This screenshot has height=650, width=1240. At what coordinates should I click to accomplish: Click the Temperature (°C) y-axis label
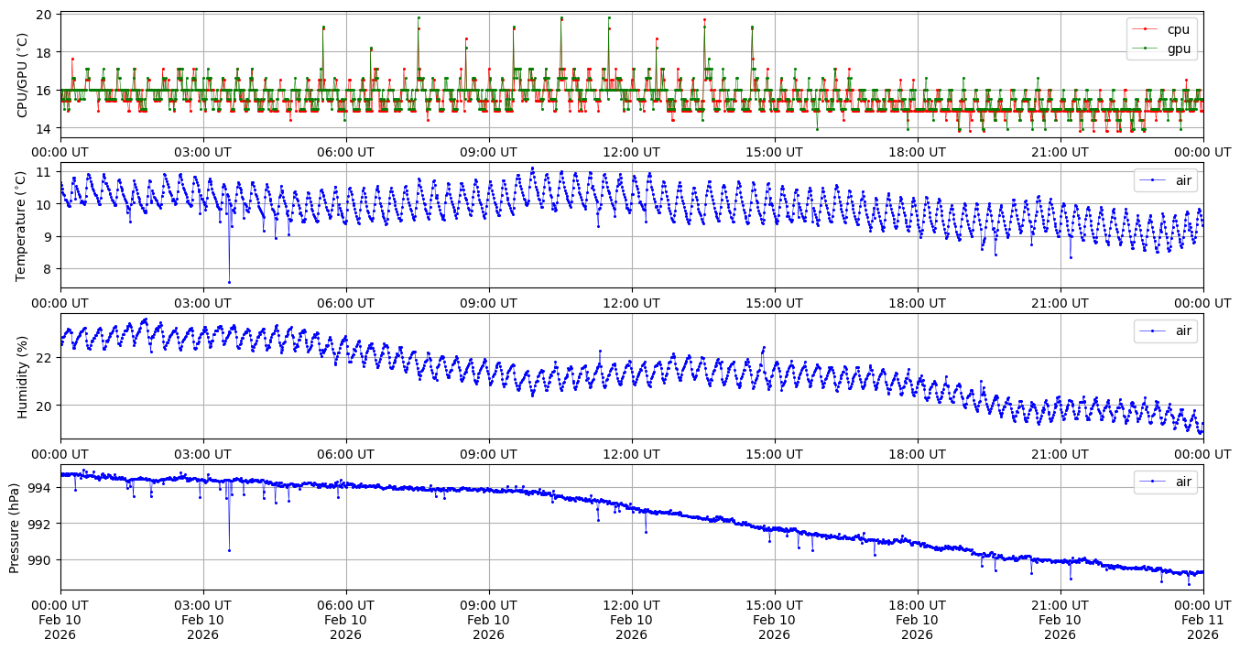tap(23, 225)
